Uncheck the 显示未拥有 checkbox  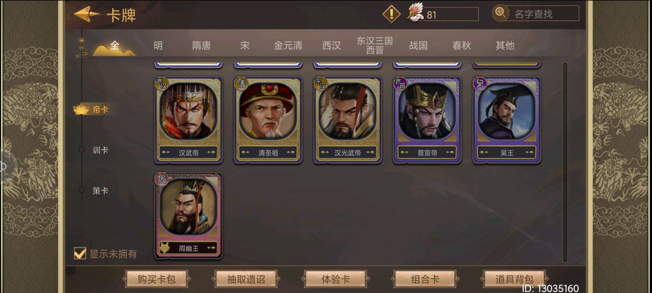pyautogui.click(x=80, y=253)
